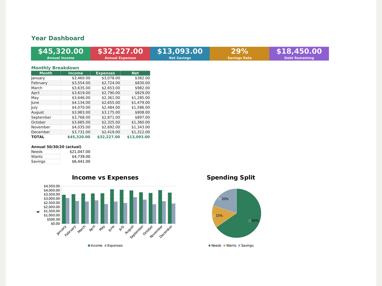382x286 pixels.
Task: Click the Income legend entry in bar chart
Action: (95, 246)
